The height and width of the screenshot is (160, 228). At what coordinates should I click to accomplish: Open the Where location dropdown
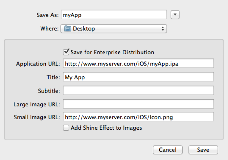point(114,29)
